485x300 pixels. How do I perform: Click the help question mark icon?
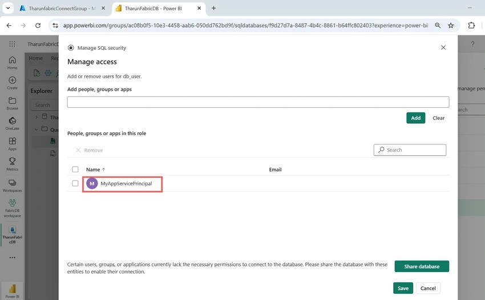[x=472, y=44]
